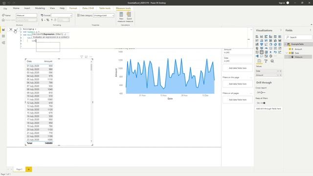This screenshot has height=176, width=313.
Task: Select the R script visual icon
Action: 270,52
